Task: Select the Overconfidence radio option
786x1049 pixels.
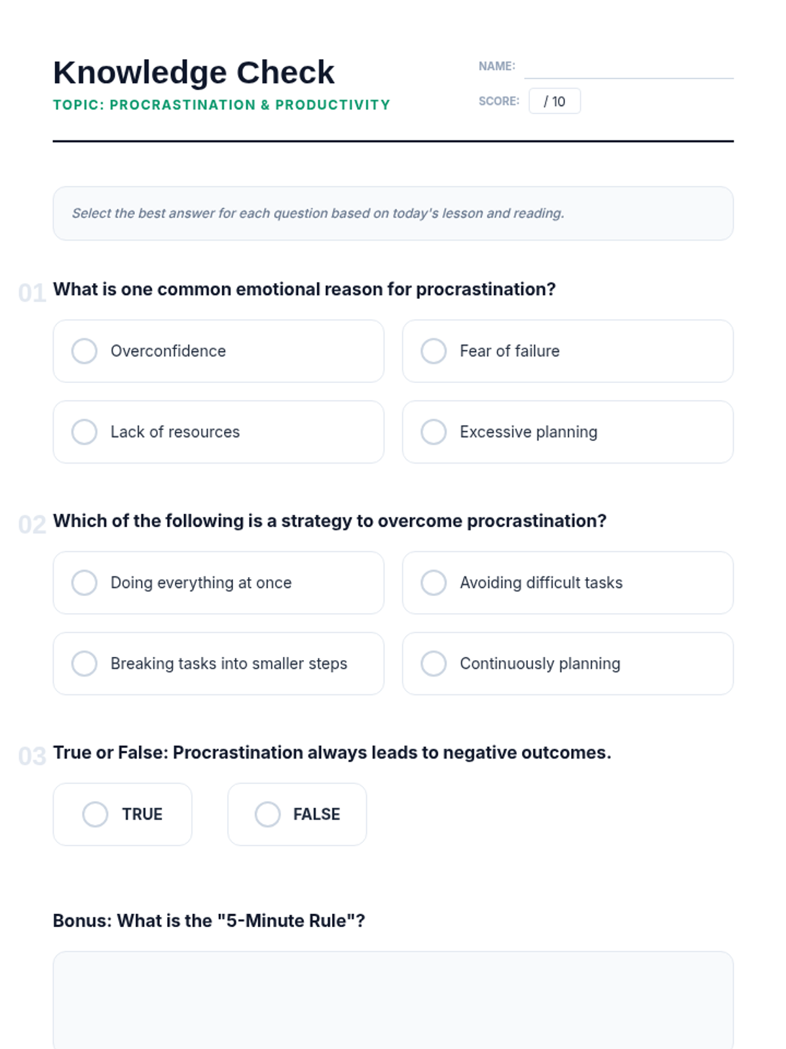Action: (x=84, y=351)
